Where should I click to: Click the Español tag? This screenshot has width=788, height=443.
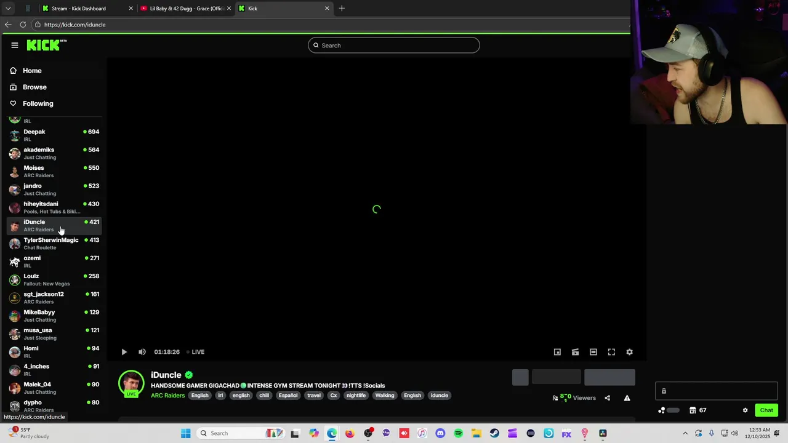click(x=288, y=396)
